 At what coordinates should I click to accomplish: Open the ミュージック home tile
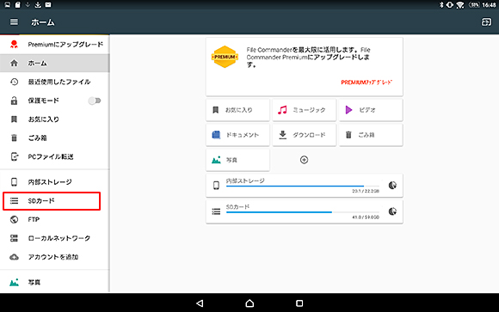305,110
